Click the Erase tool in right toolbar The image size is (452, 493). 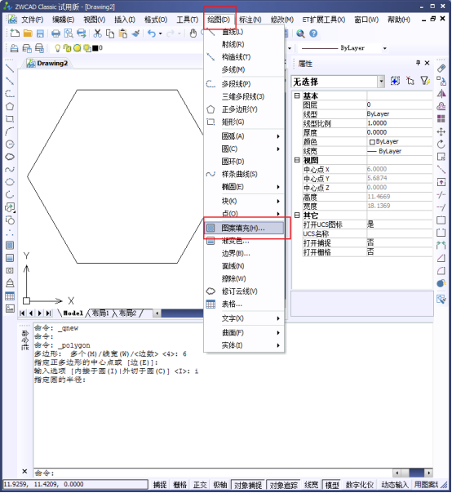441,69
